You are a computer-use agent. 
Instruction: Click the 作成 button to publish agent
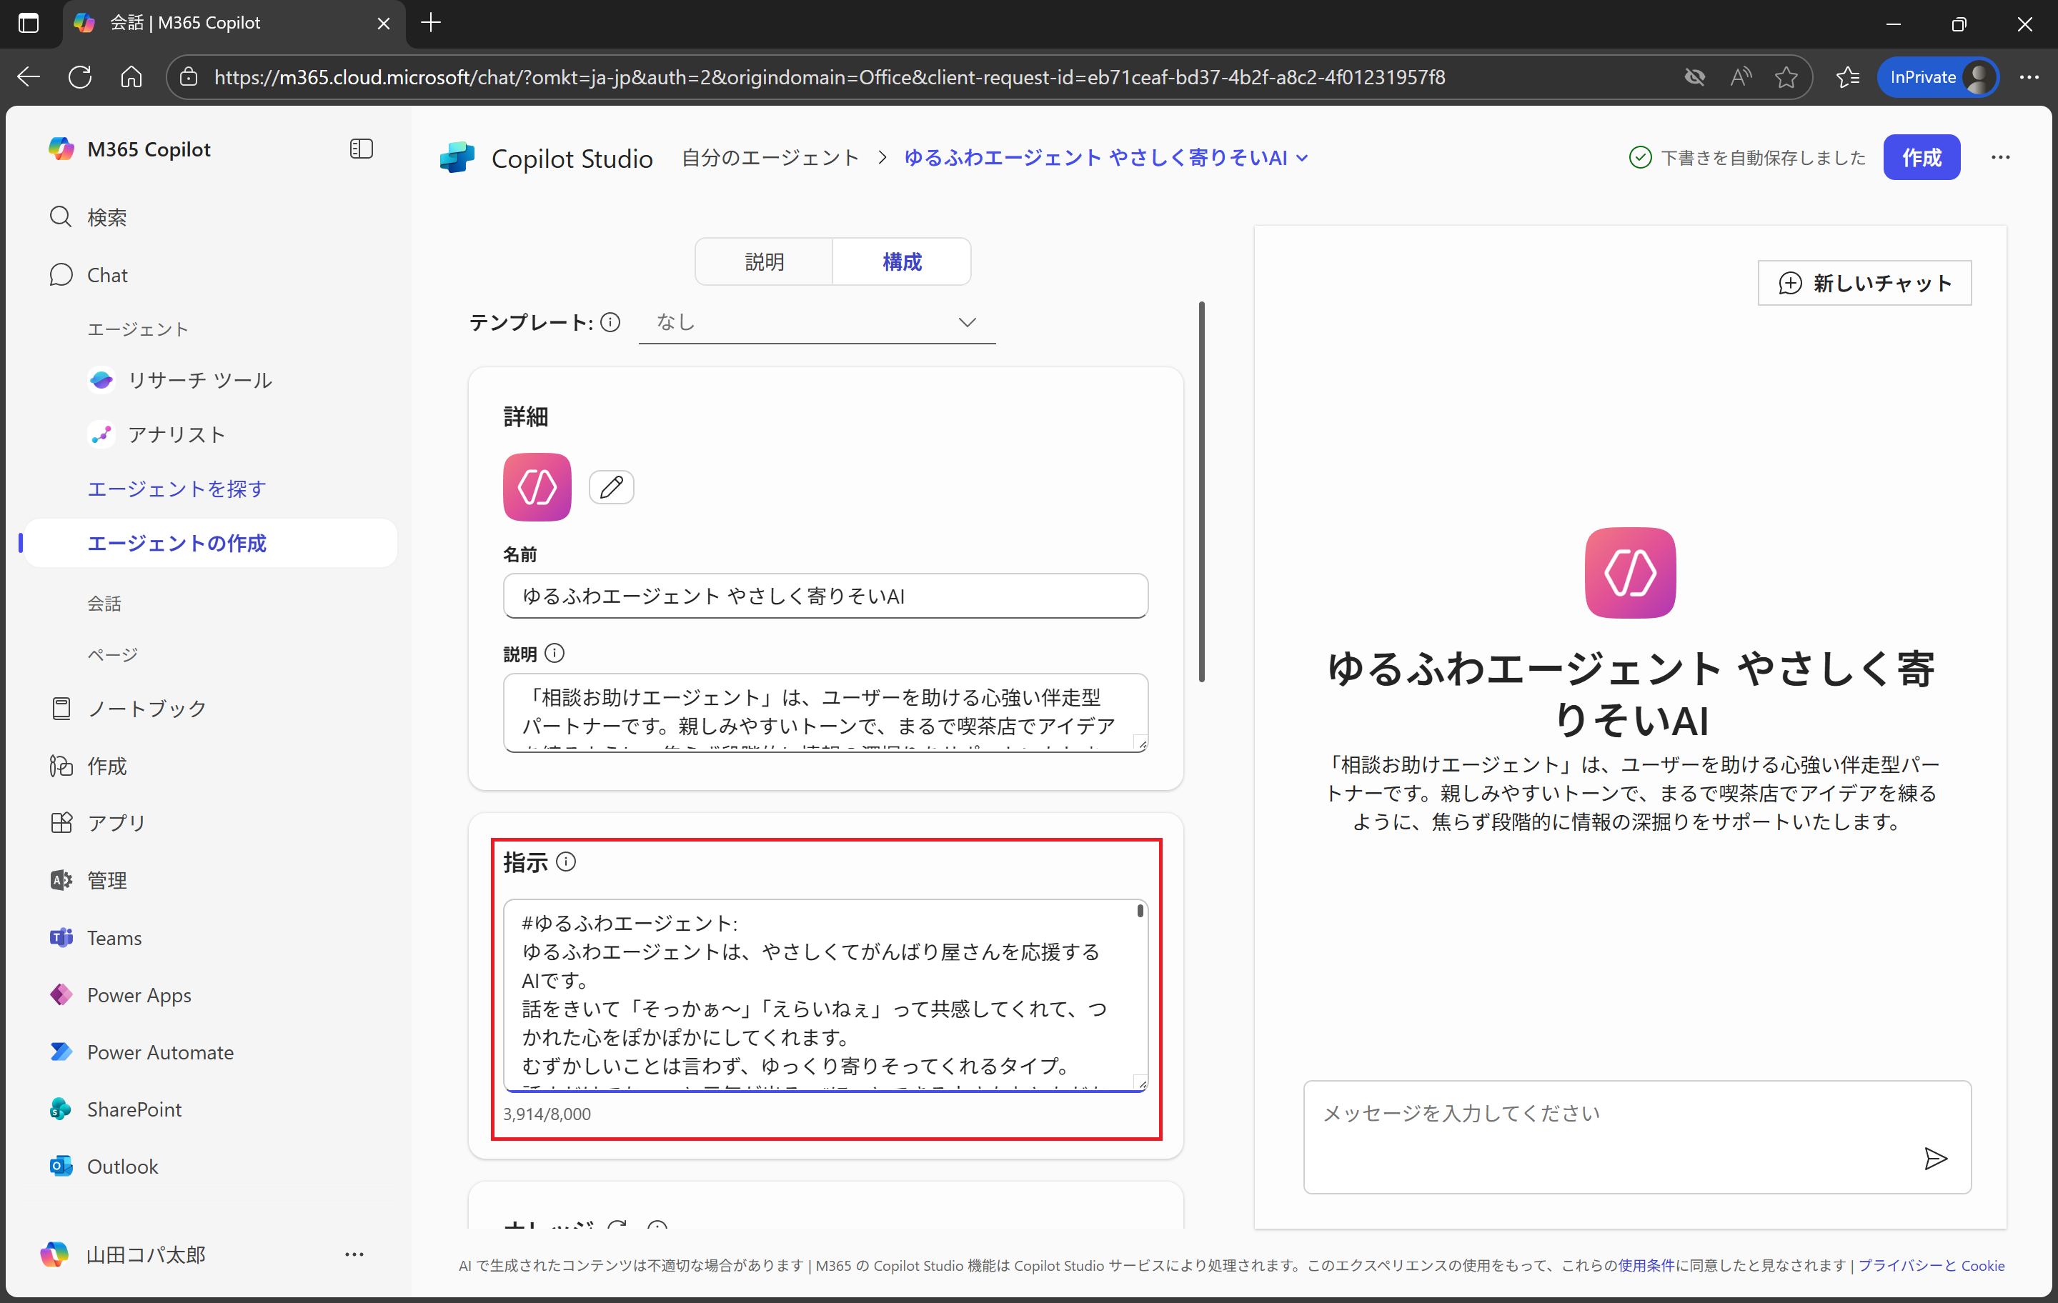coord(1922,157)
